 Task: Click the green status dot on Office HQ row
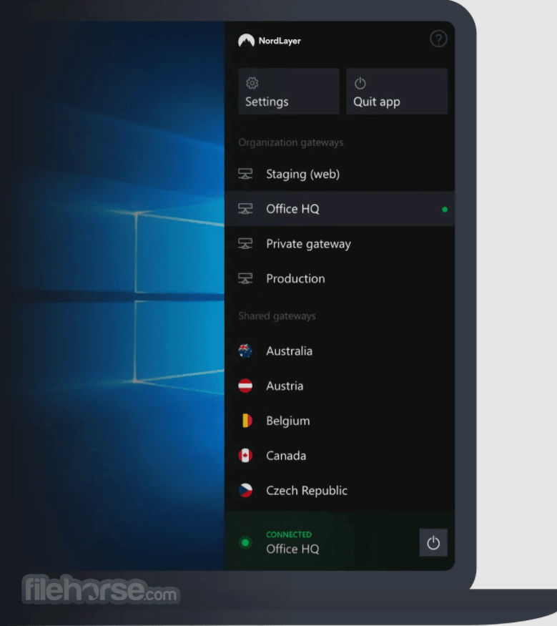tap(445, 209)
